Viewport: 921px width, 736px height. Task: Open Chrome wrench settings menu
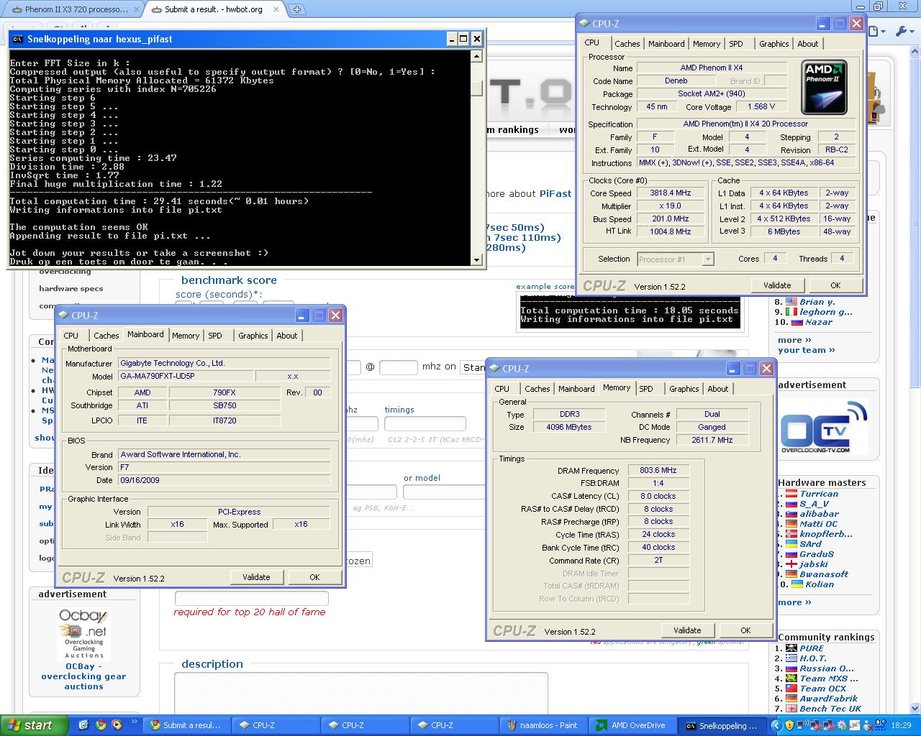[903, 31]
